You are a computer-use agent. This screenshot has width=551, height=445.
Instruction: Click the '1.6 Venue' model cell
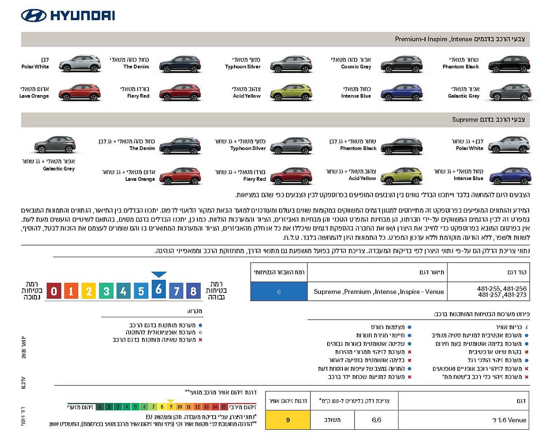point(464,420)
